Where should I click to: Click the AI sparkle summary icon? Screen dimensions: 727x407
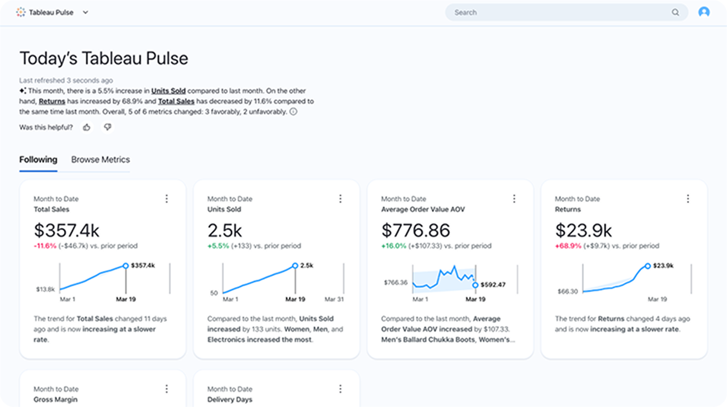point(23,91)
